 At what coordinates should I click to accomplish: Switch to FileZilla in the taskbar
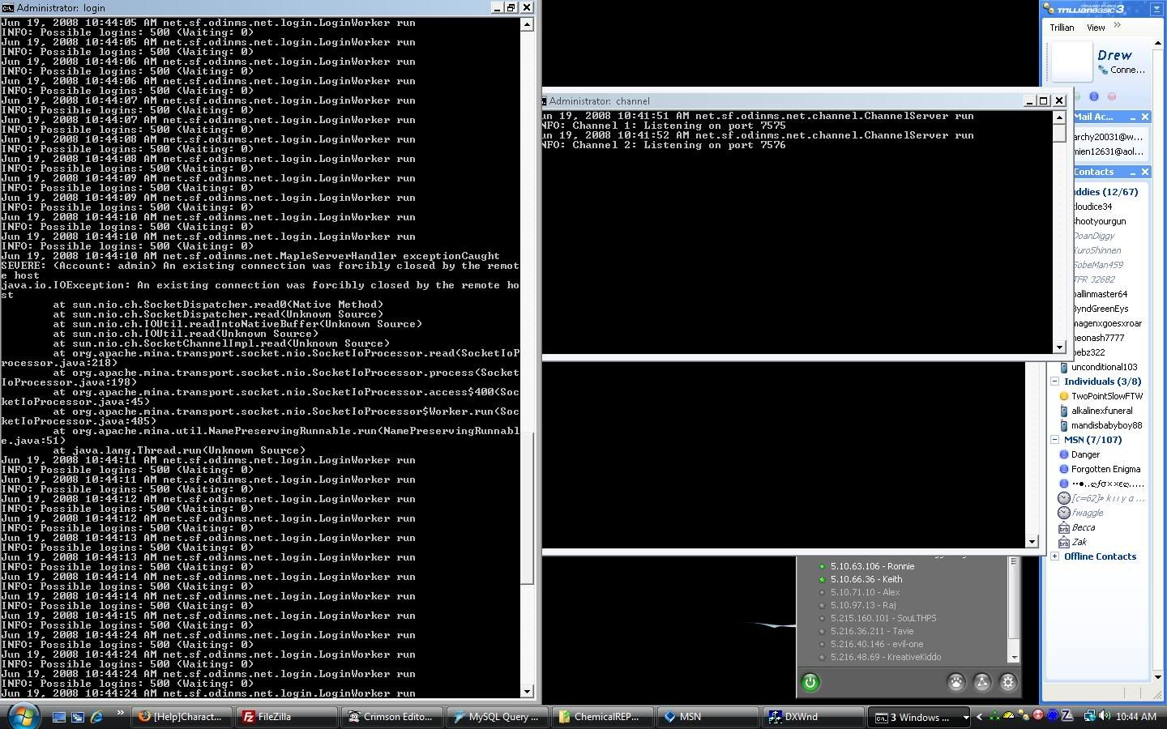tap(285, 717)
